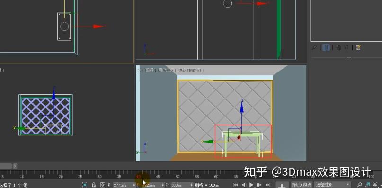This screenshot has height=188, width=382.
Task: Go to the start frame
Action: [x=235, y=185]
